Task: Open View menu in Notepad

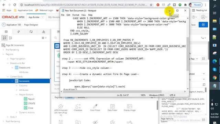Action: (x=84, y=15)
